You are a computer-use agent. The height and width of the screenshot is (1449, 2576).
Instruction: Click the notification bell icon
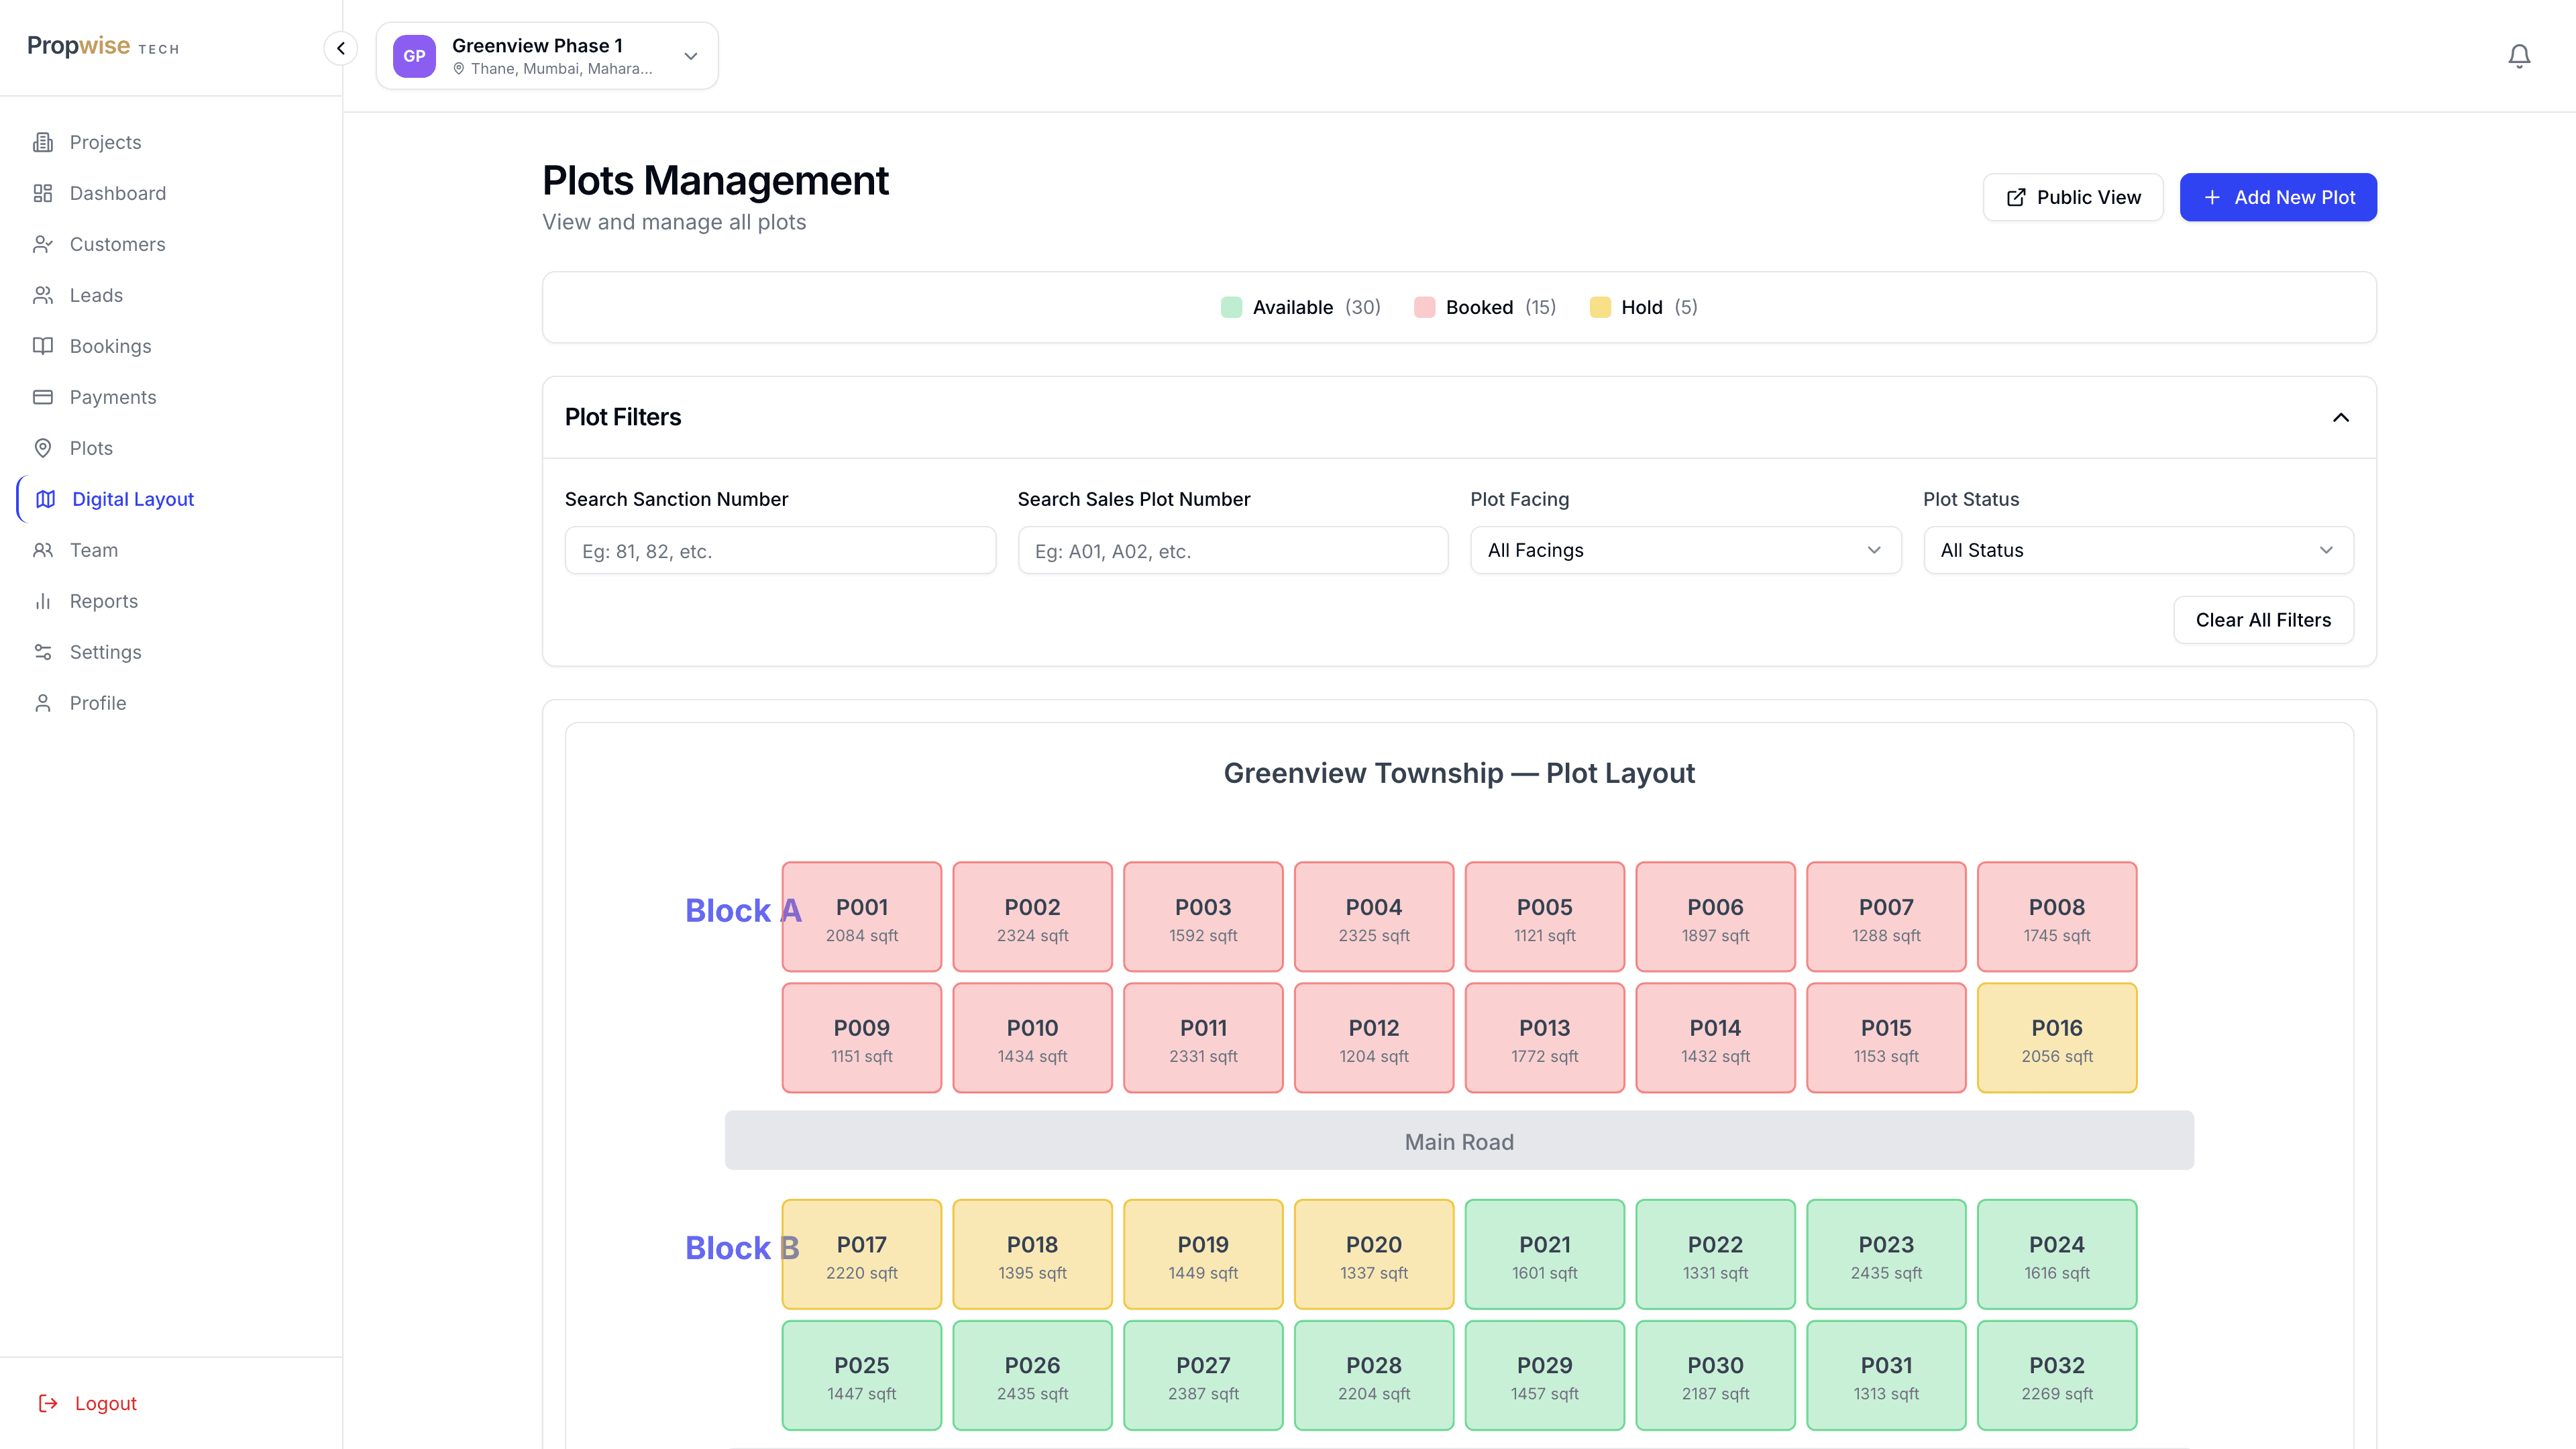(x=2519, y=56)
